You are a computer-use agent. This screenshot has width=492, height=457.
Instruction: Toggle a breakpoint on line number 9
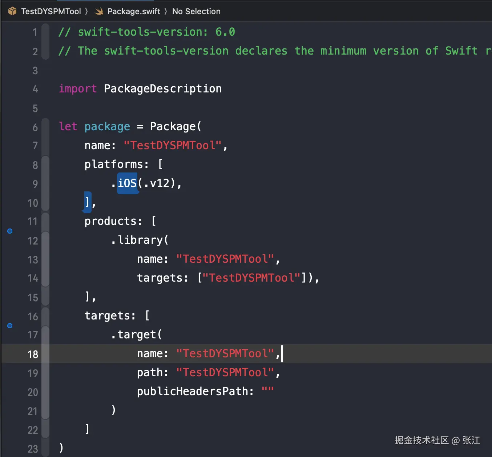pyautogui.click(x=35, y=184)
